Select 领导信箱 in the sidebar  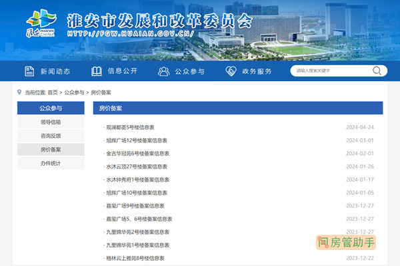[51, 122]
